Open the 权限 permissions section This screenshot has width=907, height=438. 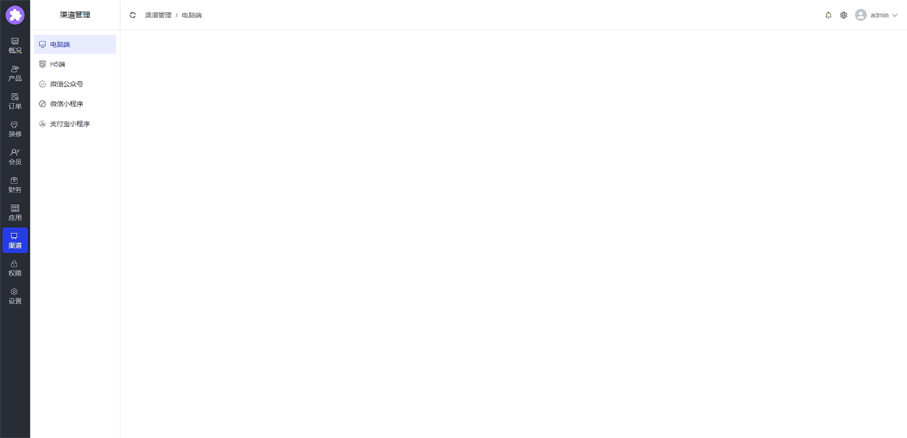[15, 269]
